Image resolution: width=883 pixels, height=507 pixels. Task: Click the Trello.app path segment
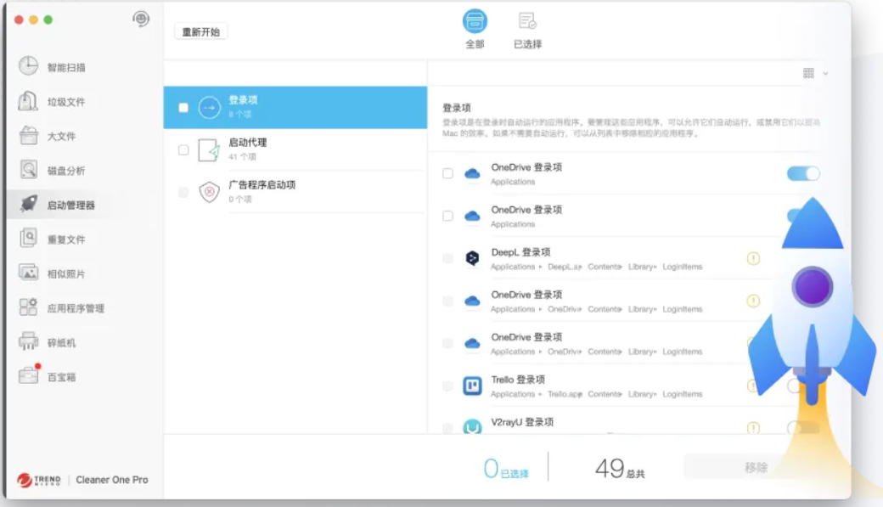point(565,394)
